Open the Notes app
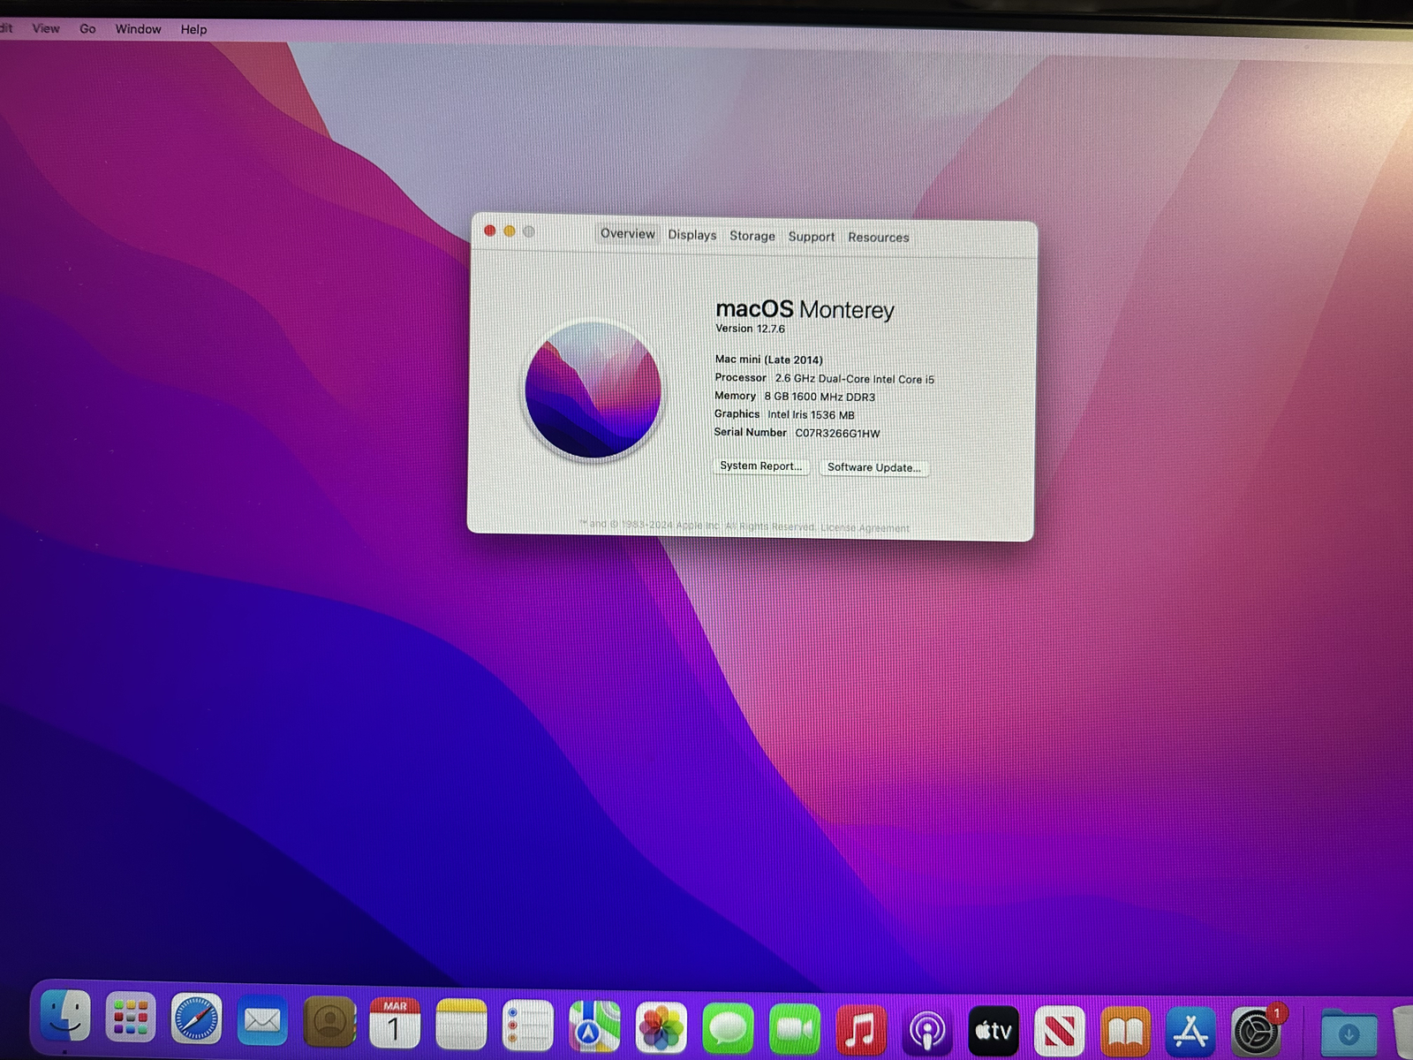Screen dimensions: 1413x1060 click(461, 1025)
